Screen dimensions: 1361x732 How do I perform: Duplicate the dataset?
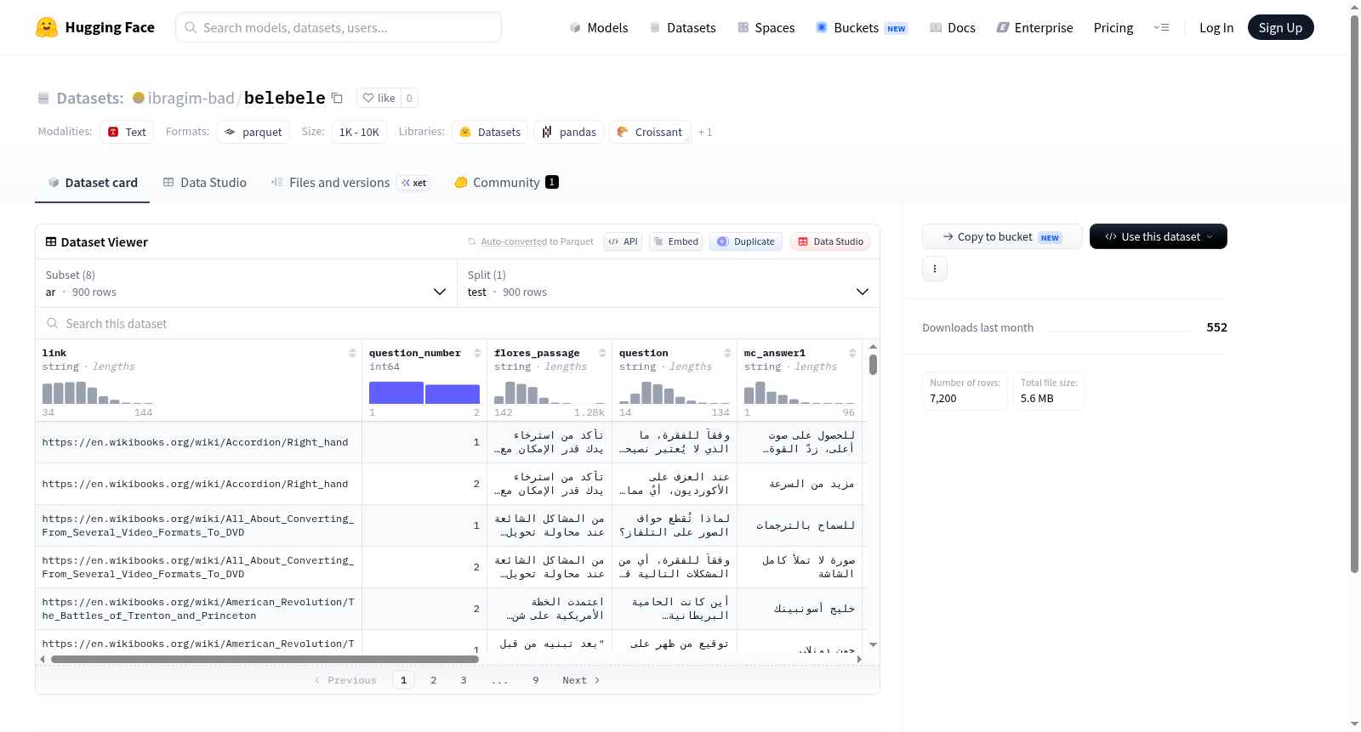pyautogui.click(x=746, y=241)
